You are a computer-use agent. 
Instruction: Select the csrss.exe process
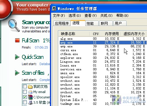click(x=103, y=50)
